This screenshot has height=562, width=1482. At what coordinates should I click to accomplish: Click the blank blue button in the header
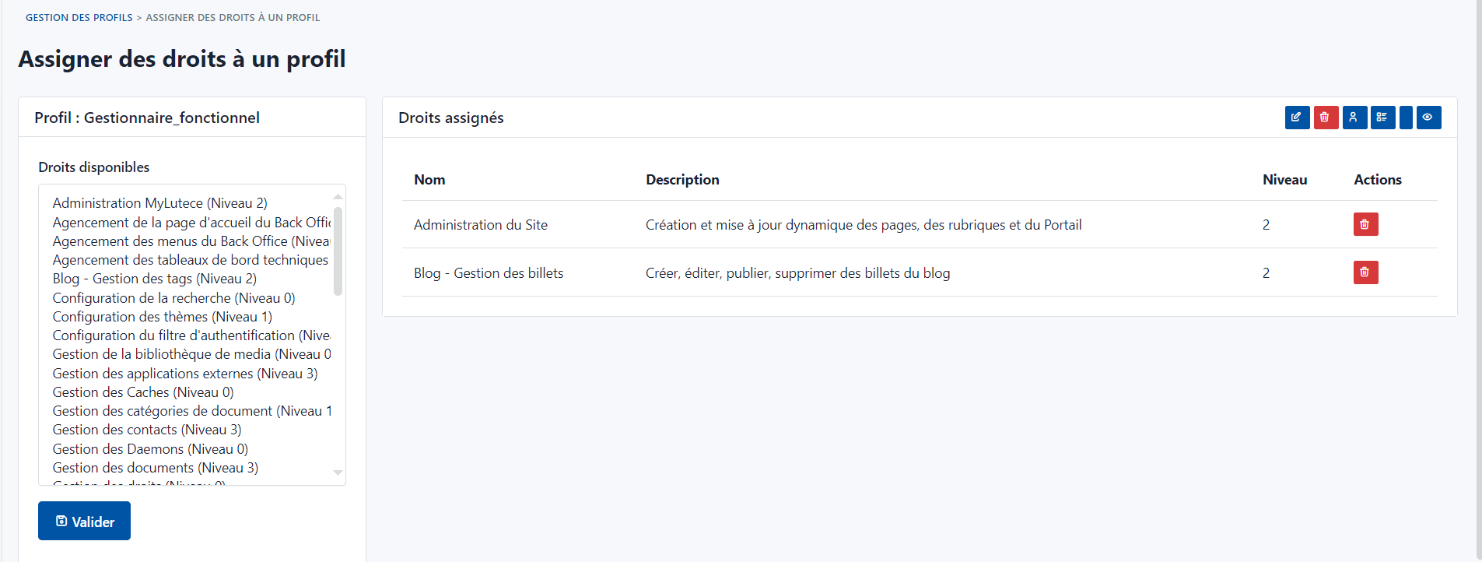[x=1406, y=118]
